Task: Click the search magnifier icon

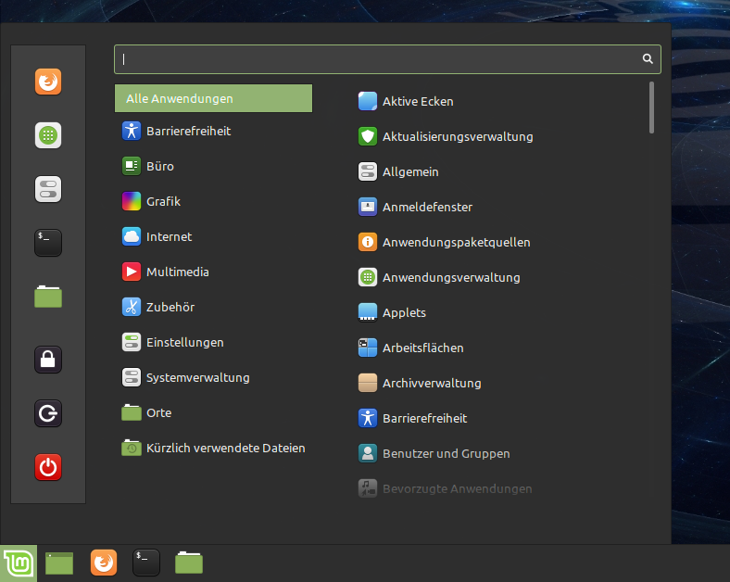Action: tap(648, 58)
